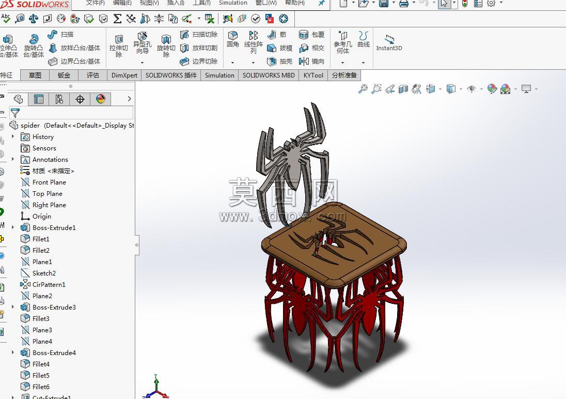Expand the Annotations folder arrow
The height and width of the screenshot is (399, 566).
13,159
